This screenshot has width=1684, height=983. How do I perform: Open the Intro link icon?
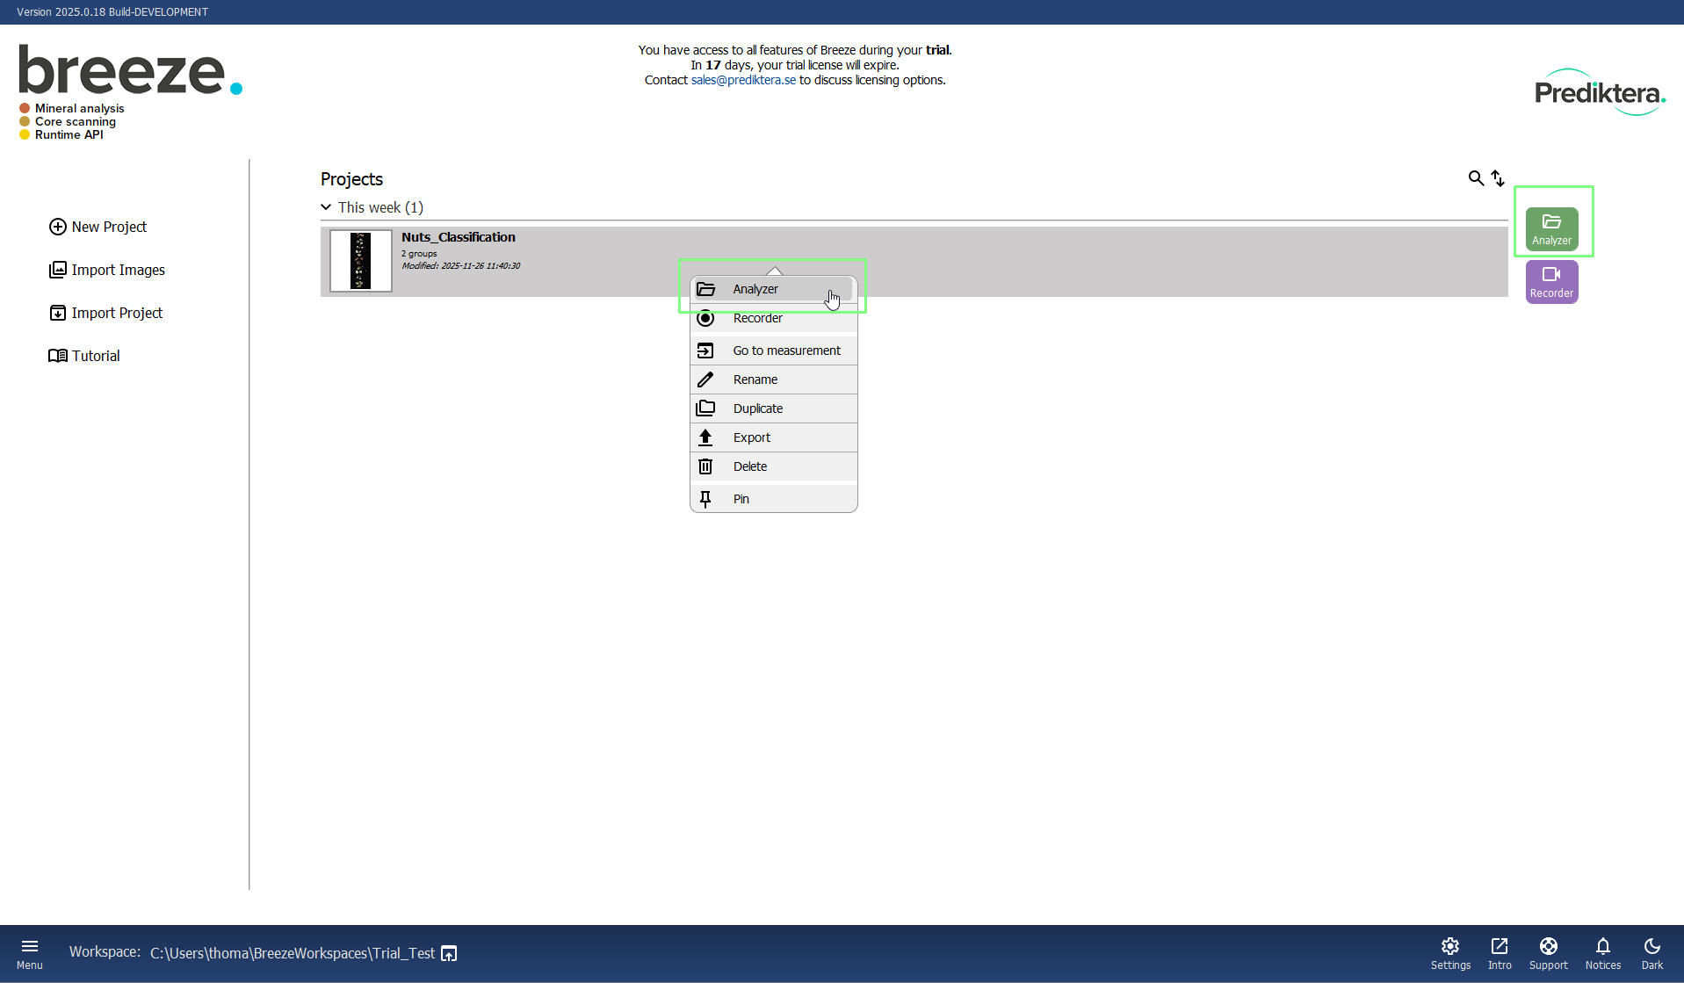pos(1500,953)
